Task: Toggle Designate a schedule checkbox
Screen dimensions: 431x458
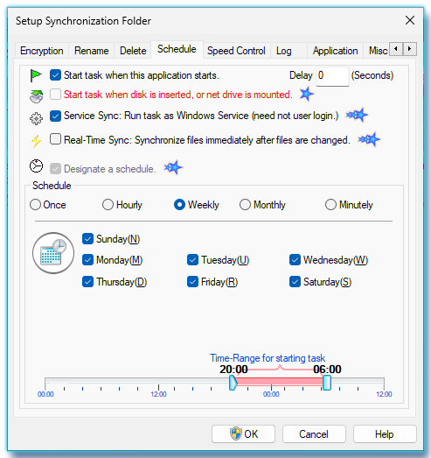Action: 55,168
